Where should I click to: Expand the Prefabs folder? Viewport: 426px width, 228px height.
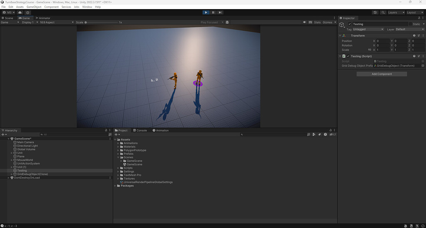pos(118,154)
